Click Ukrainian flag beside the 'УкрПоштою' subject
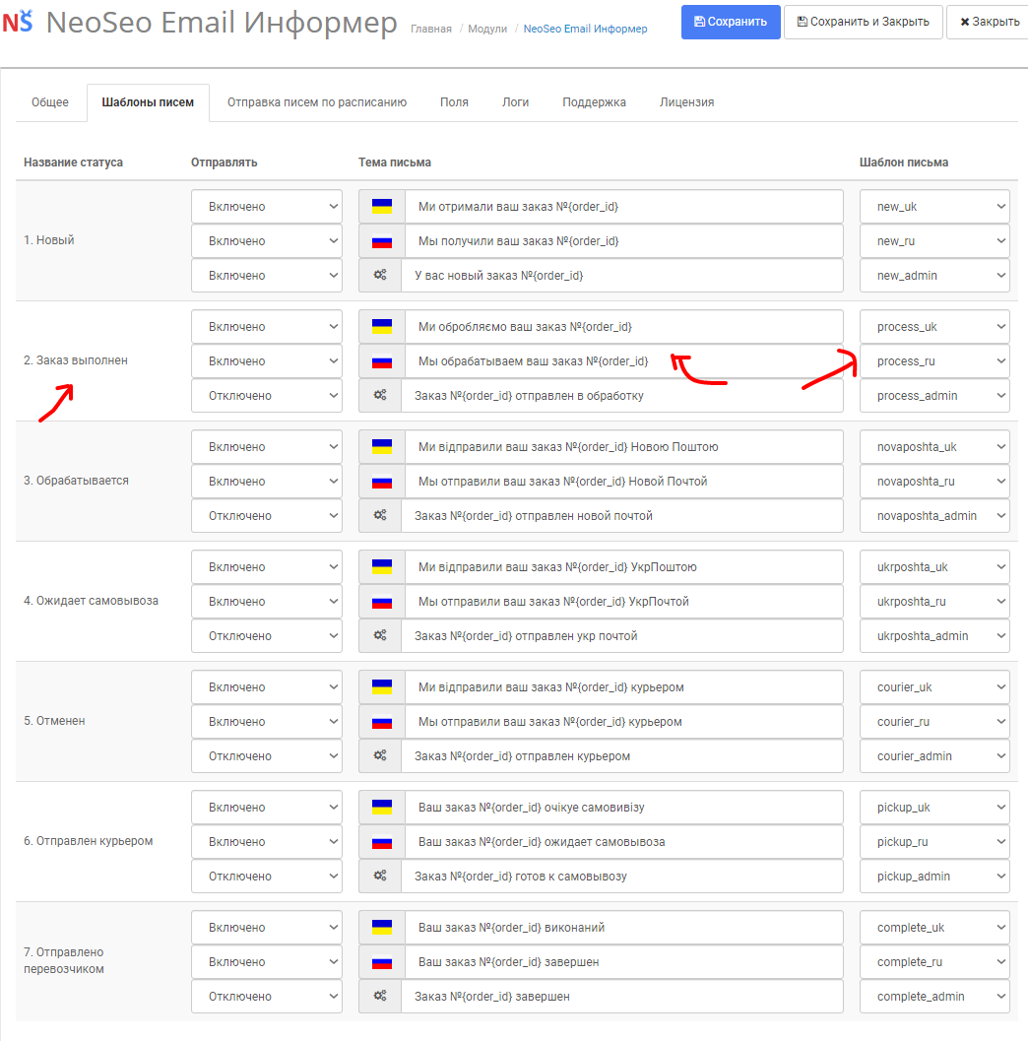The width and height of the screenshot is (1028, 1041). 382,567
